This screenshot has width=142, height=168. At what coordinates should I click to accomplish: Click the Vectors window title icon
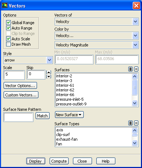point(5,5)
